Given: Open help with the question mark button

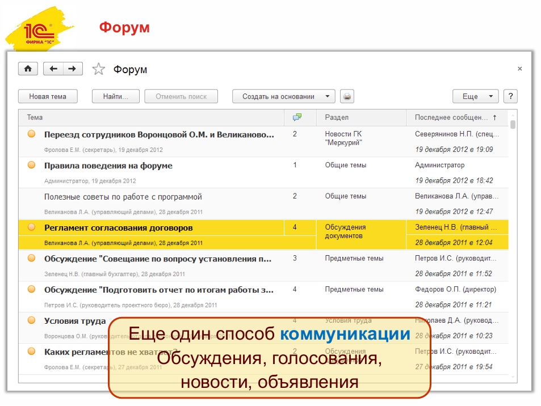Looking at the screenshot, I should (x=510, y=96).
